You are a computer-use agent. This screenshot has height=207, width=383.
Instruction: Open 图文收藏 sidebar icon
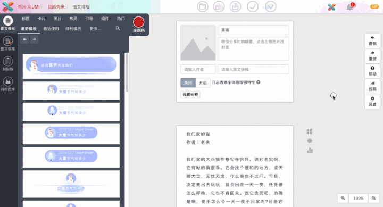click(x=8, y=44)
